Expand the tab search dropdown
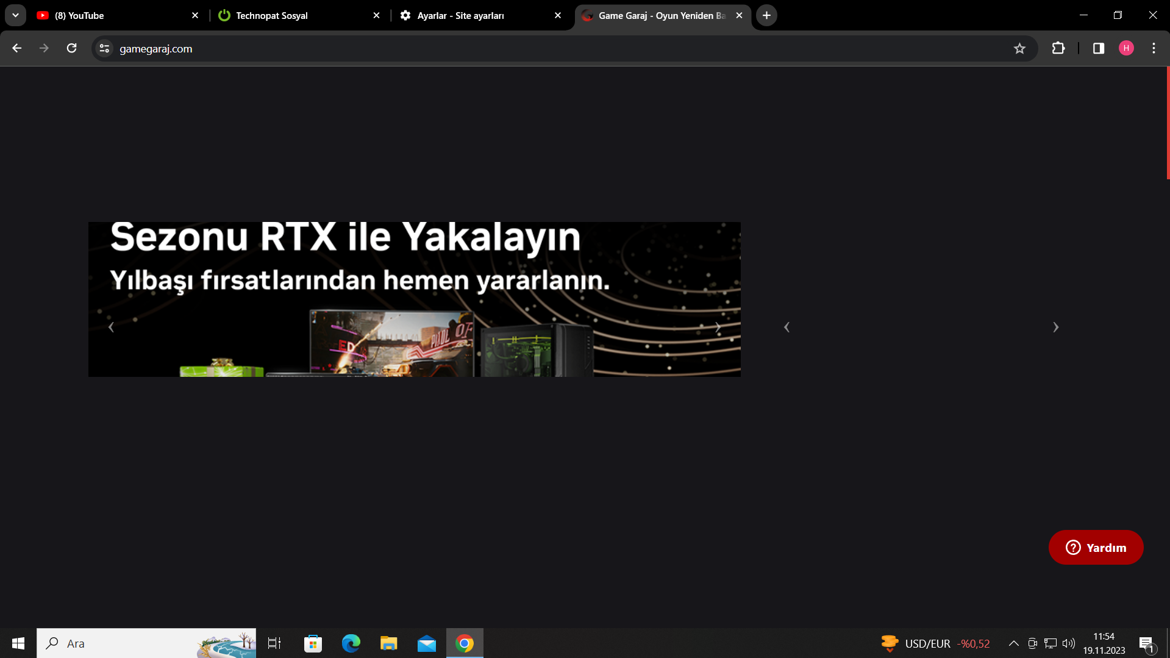This screenshot has width=1170, height=658. pyautogui.click(x=15, y=15)
